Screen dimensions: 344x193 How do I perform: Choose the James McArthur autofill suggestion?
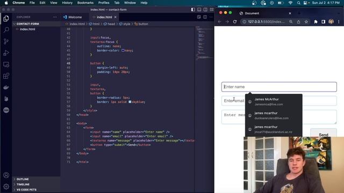(274, 101)
